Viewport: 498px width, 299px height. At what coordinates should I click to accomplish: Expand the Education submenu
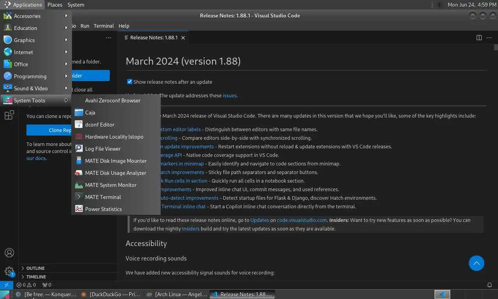point(36,28)
